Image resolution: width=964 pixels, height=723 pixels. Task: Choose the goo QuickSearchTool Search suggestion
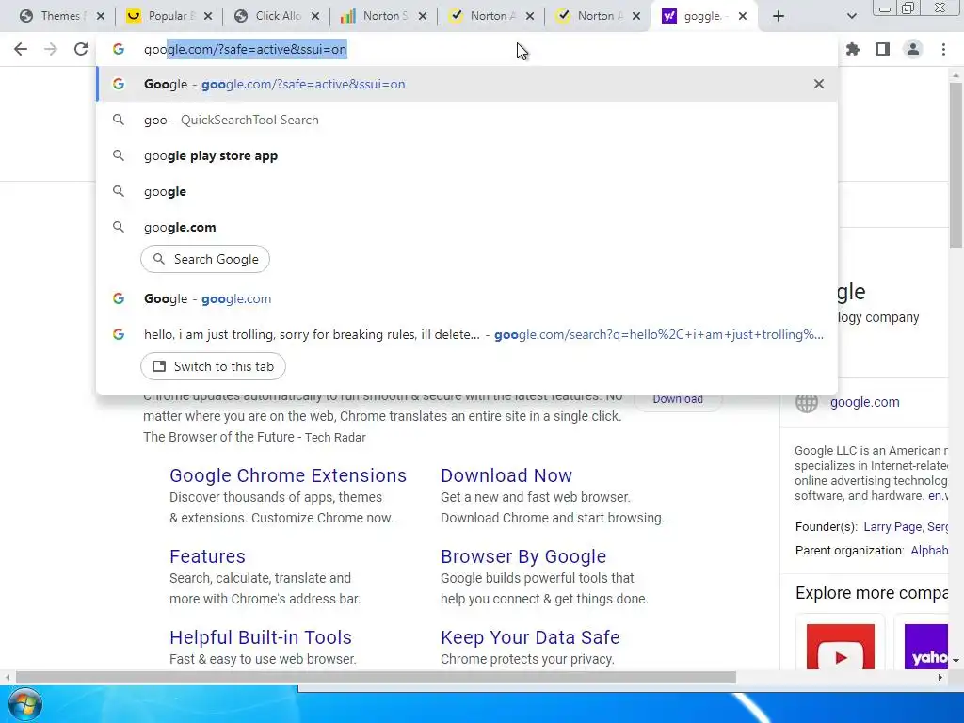point(467,120)
